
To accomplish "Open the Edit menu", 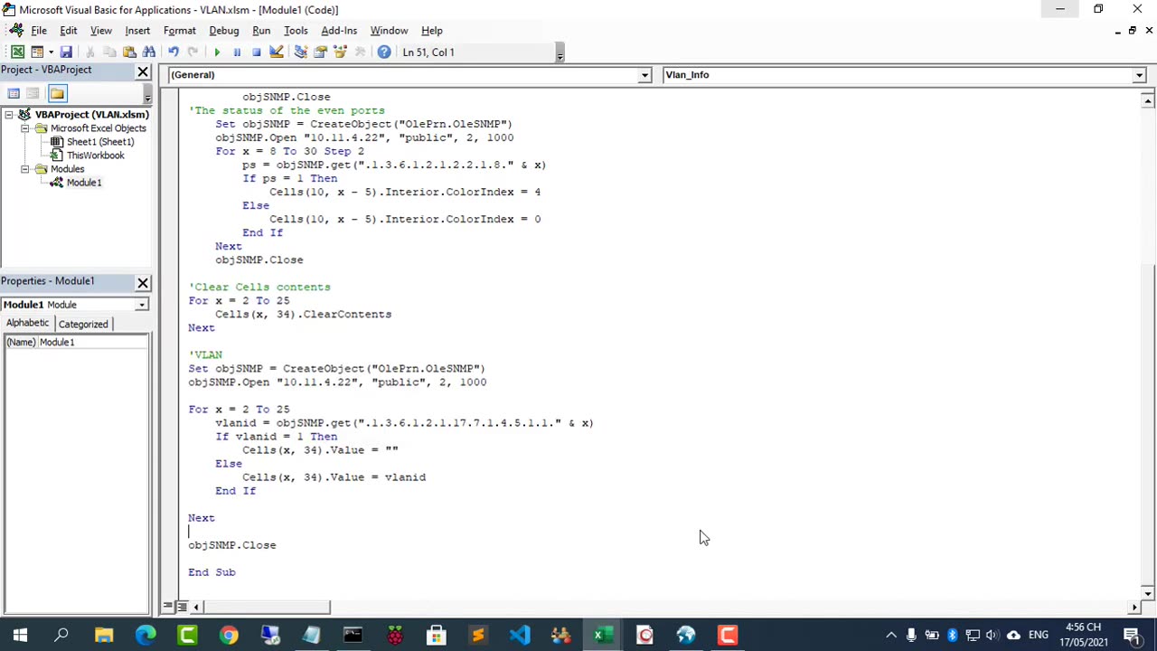I will tap(69, 31).
